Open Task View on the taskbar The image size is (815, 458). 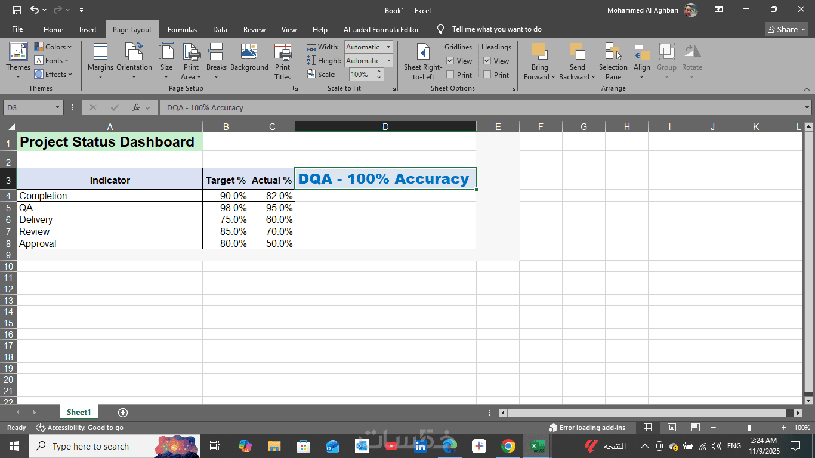pyautogui.click(x=215, y=446)
